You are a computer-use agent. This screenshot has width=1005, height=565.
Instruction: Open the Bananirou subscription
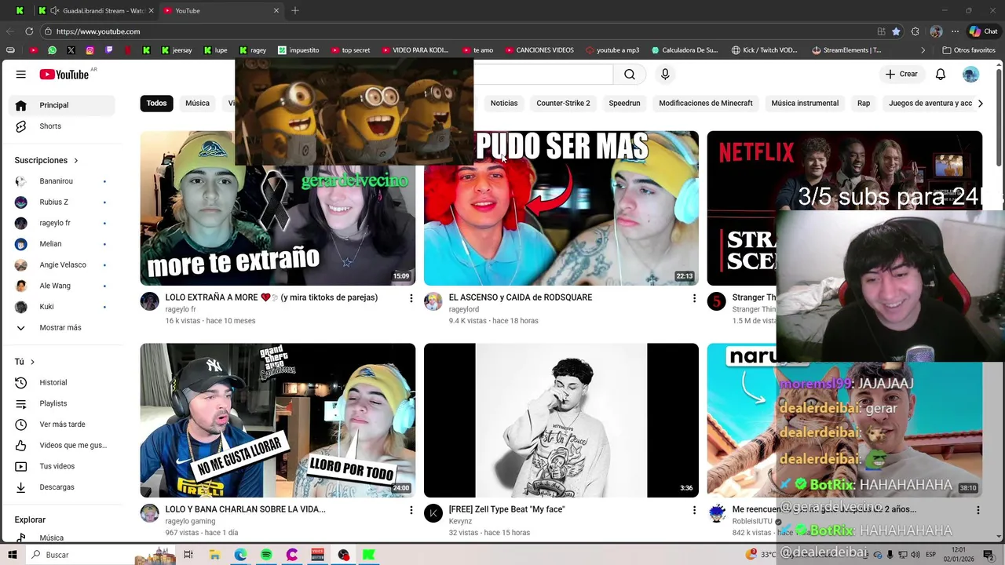[x=63, y=181]
